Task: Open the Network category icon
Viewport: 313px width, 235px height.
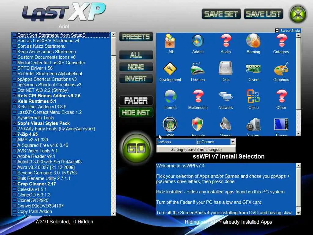Action: pos(226,96)
